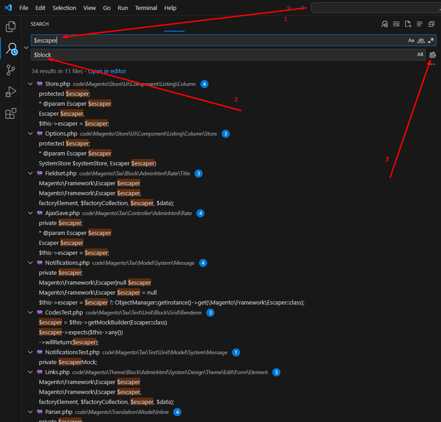This screenshot has width=441, height=422.
Task: Collapse Notifications.php result group
Action: tap(30, 263)
